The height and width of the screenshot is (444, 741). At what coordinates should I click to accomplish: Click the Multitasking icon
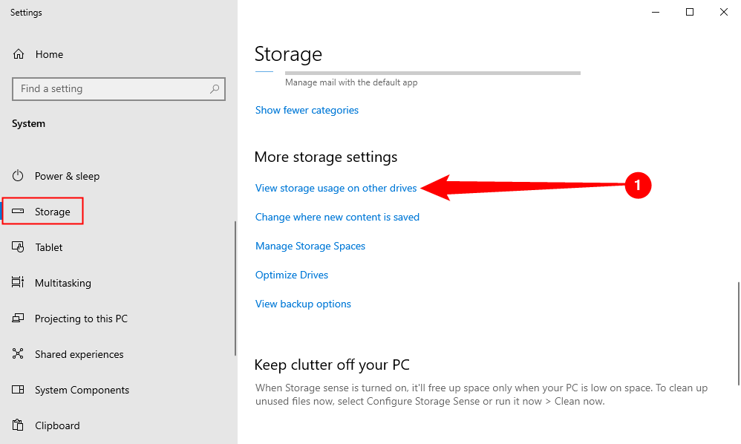tap(19, 283)
